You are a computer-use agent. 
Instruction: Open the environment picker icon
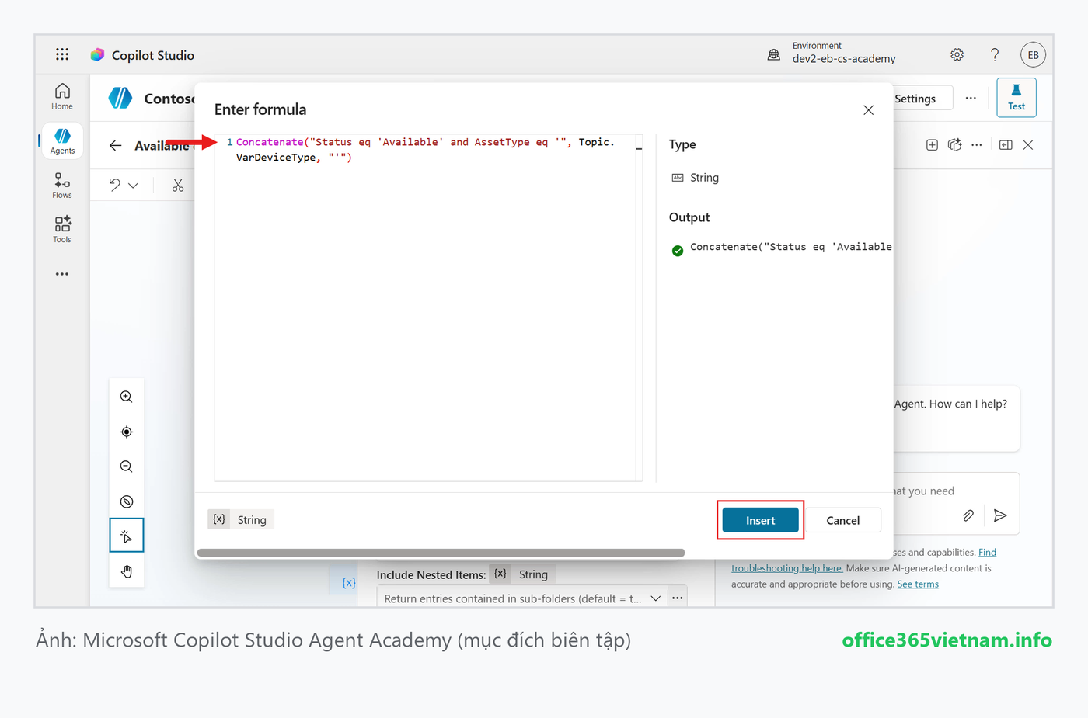click(x=774, y=54)
